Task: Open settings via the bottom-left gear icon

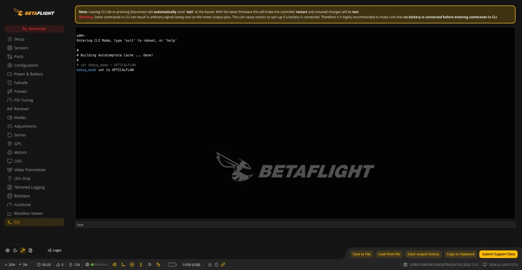Action: 7,250
